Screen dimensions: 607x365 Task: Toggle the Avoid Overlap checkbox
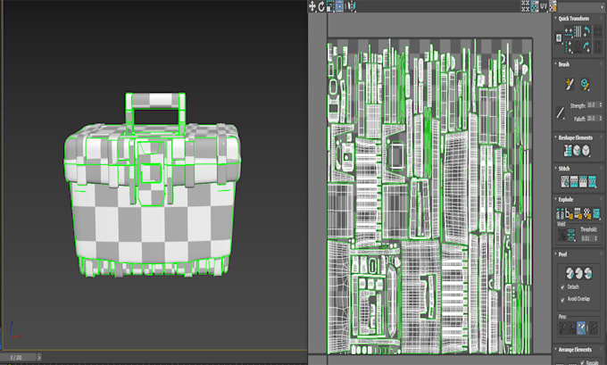[x=562, y=299]
